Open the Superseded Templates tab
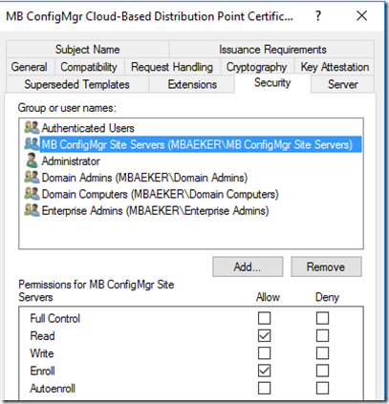 [76, 84]
